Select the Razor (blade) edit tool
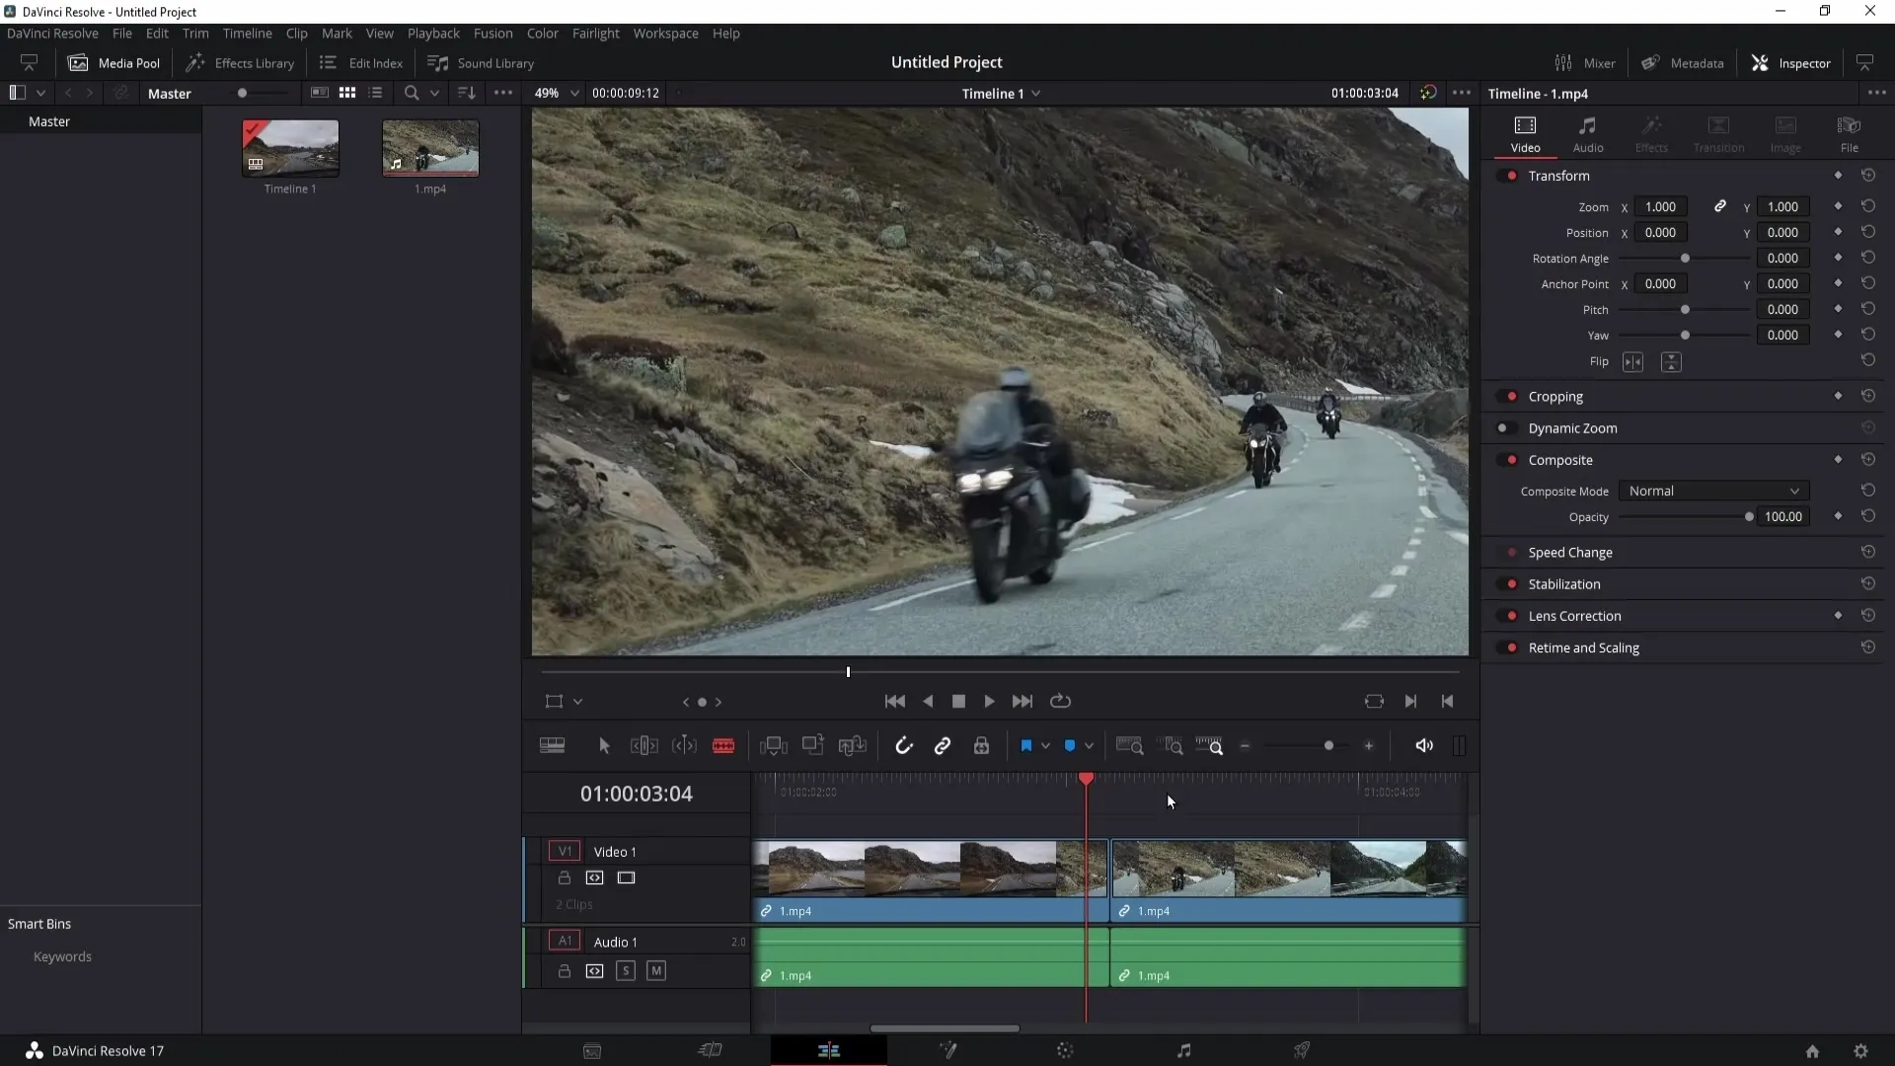 click(x=725, y=746)
